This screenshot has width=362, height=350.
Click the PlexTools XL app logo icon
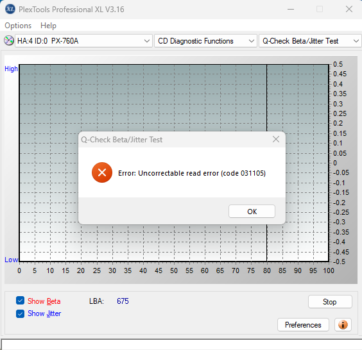pyautogui.click(x=10, y=9)
